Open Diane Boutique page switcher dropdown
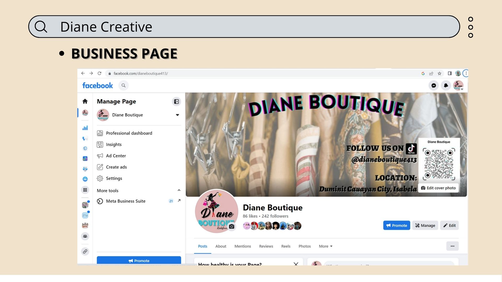The height and width of the screenshot is (282, 502). click(x=177, y=115)
